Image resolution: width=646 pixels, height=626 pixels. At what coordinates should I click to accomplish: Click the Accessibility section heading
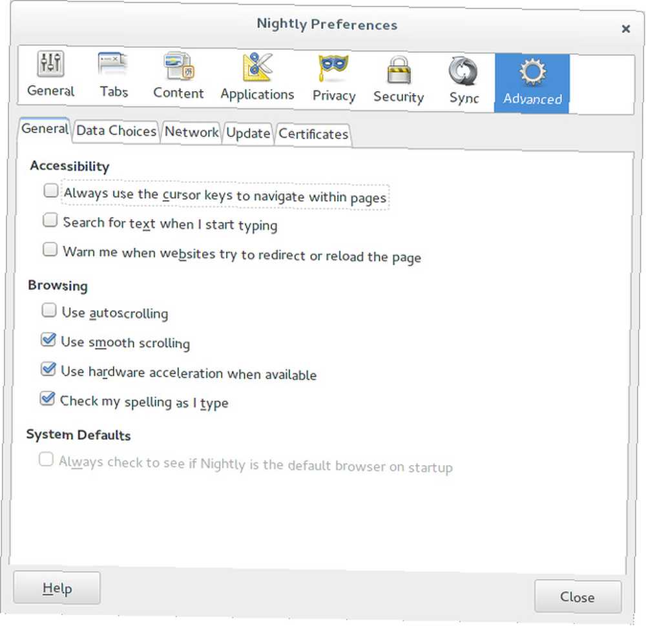[70, 166]
